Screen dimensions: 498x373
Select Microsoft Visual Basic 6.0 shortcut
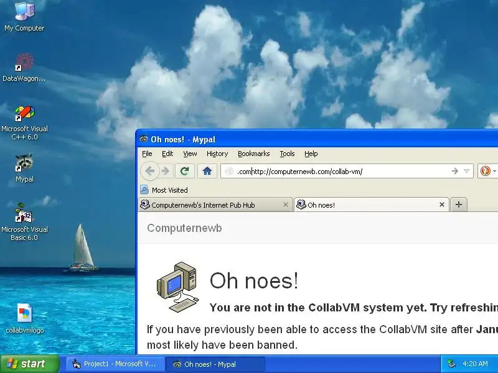click(x=24, y=222)
